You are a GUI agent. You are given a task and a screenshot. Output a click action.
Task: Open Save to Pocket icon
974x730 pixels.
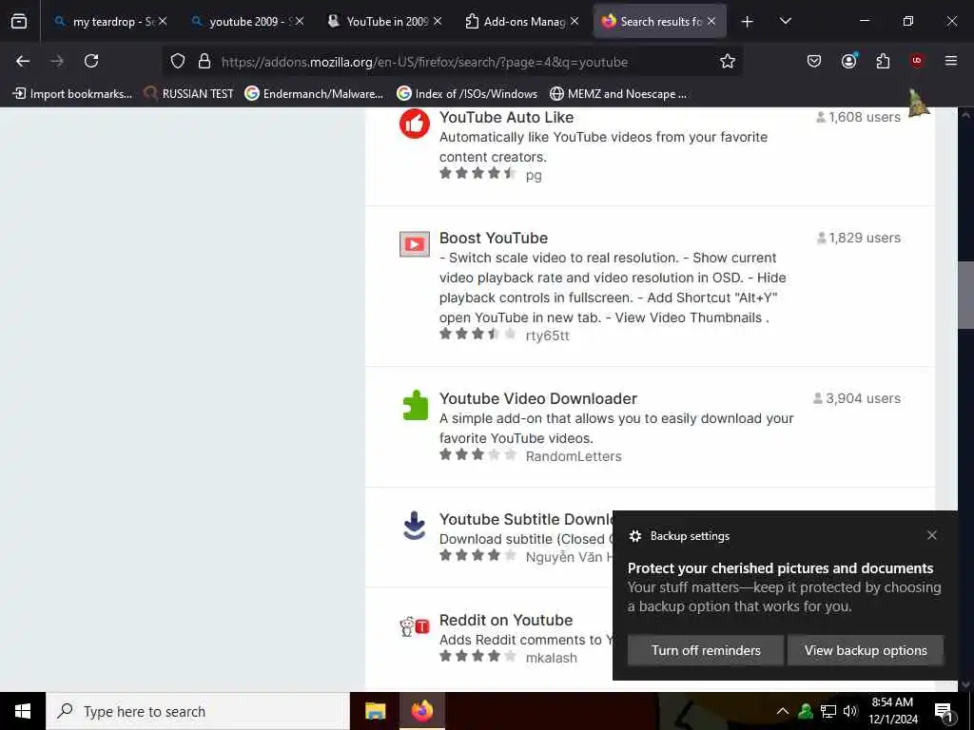[x=814, y=61]
